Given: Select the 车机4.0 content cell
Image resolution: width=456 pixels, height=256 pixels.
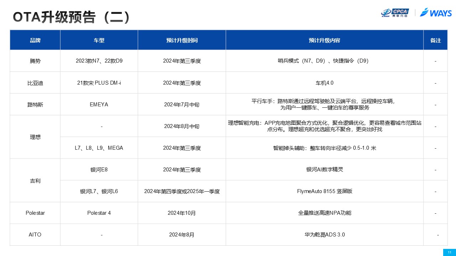Looking at the screenshot, I should click(x=325, y=83).
